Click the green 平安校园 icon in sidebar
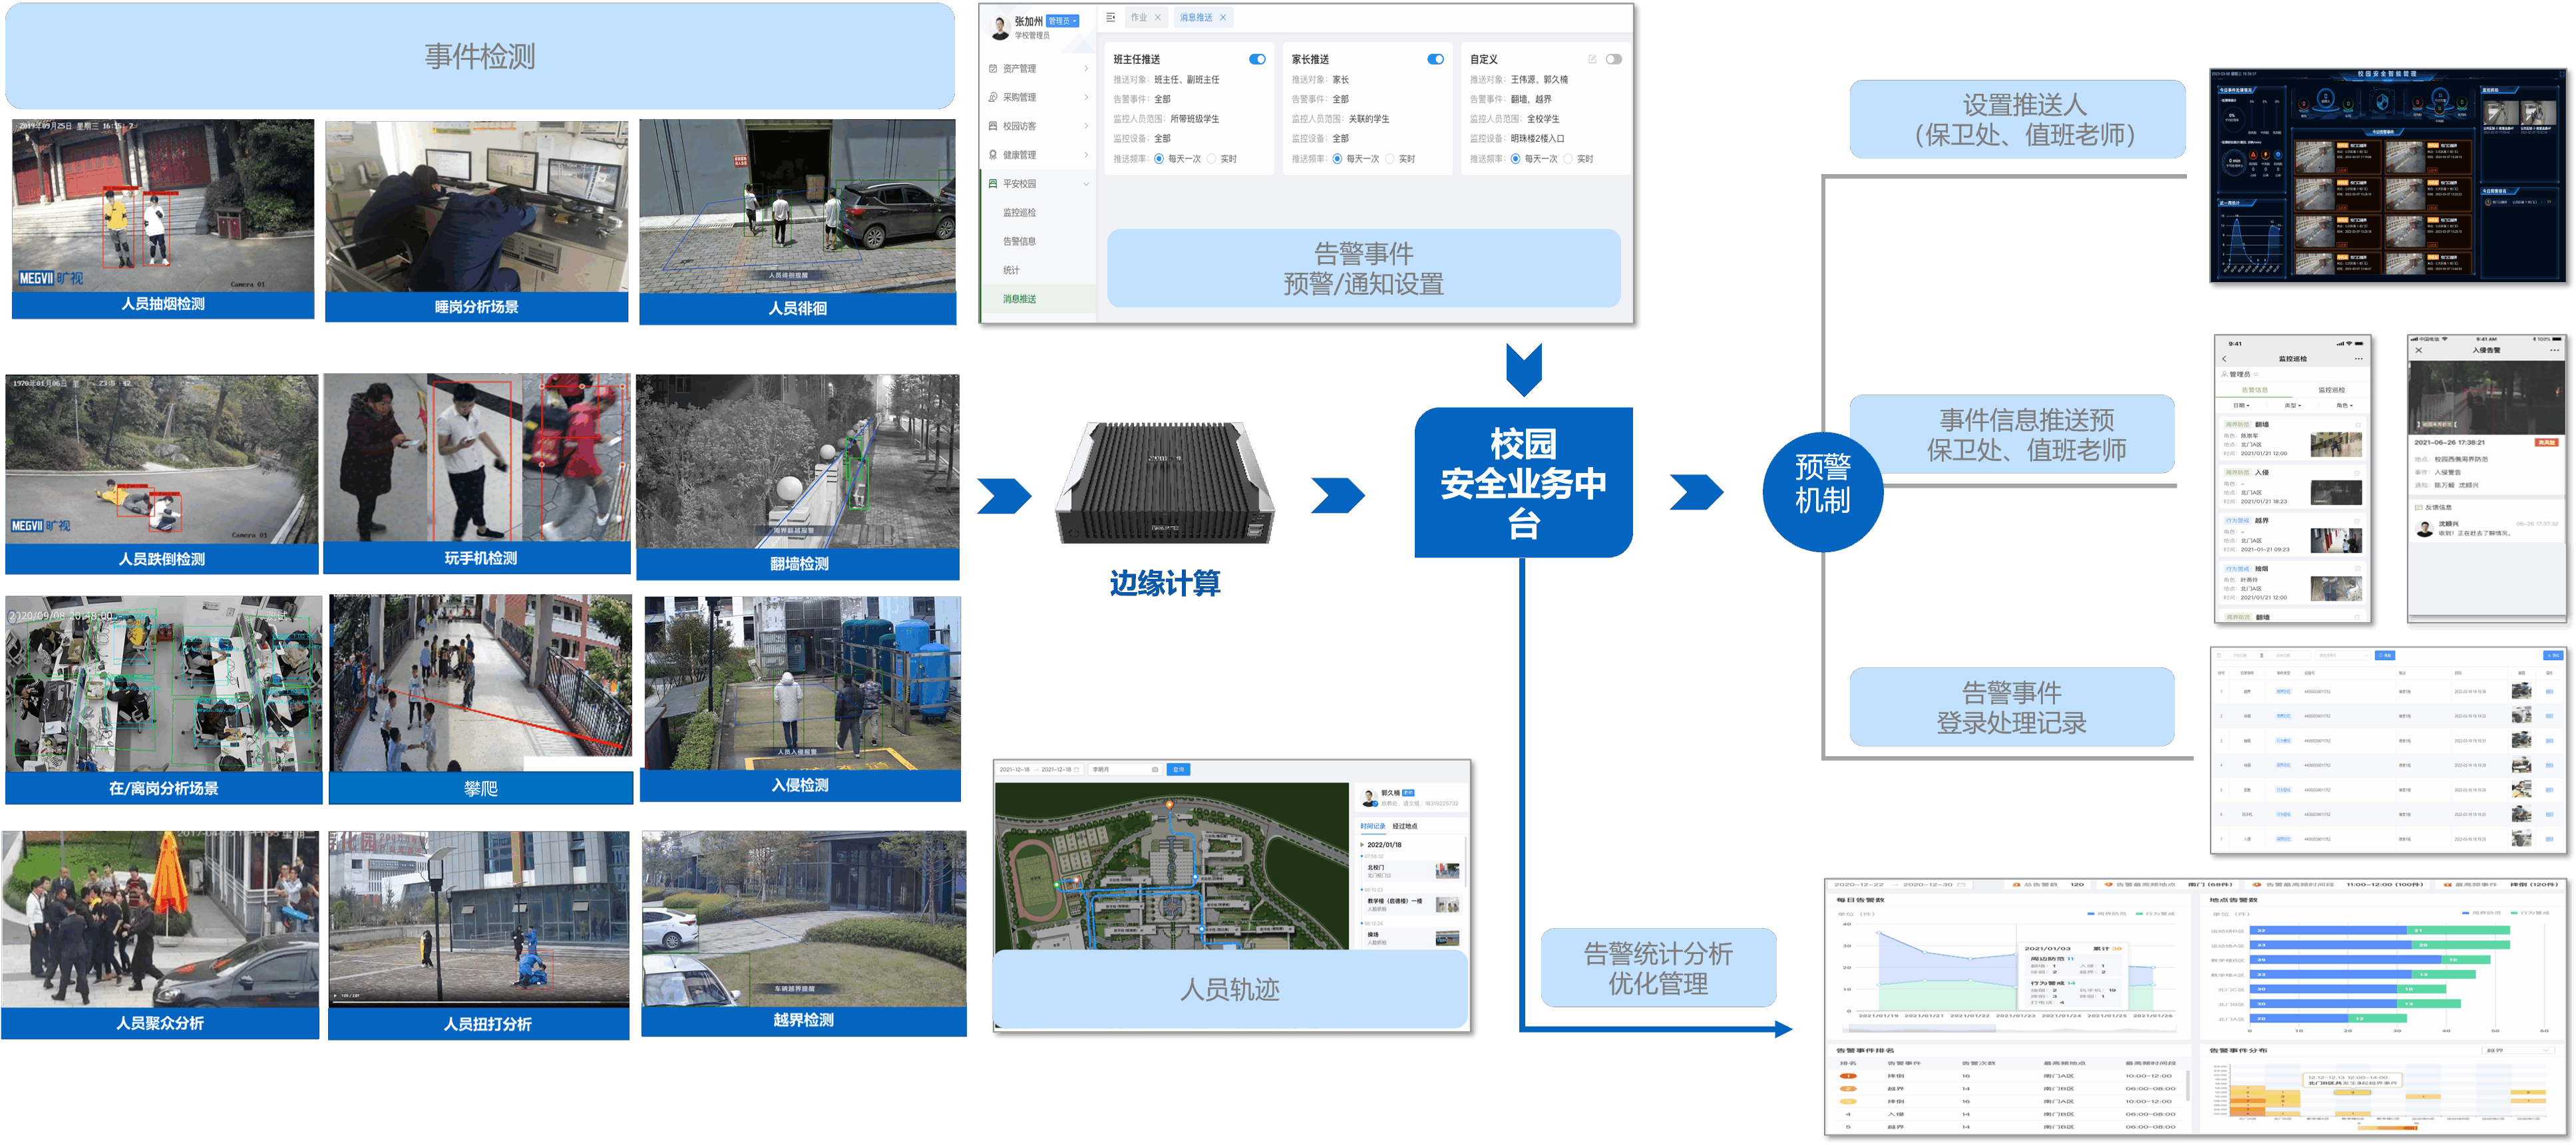This screenshot has width=2576, height=1145. point(993,184)
